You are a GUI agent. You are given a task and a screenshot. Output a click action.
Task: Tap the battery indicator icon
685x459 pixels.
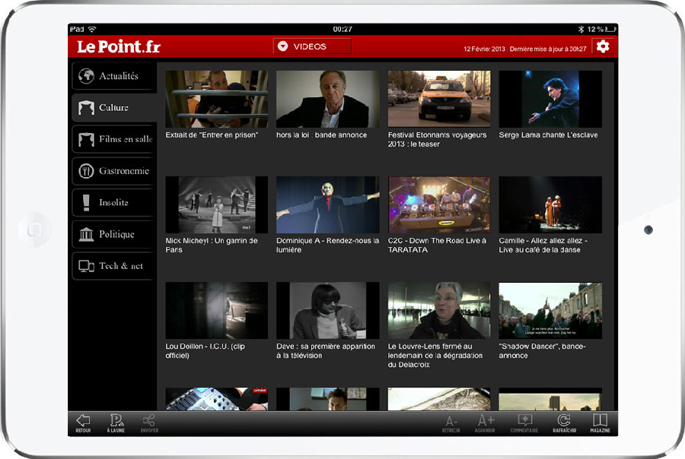pos(610,29)
